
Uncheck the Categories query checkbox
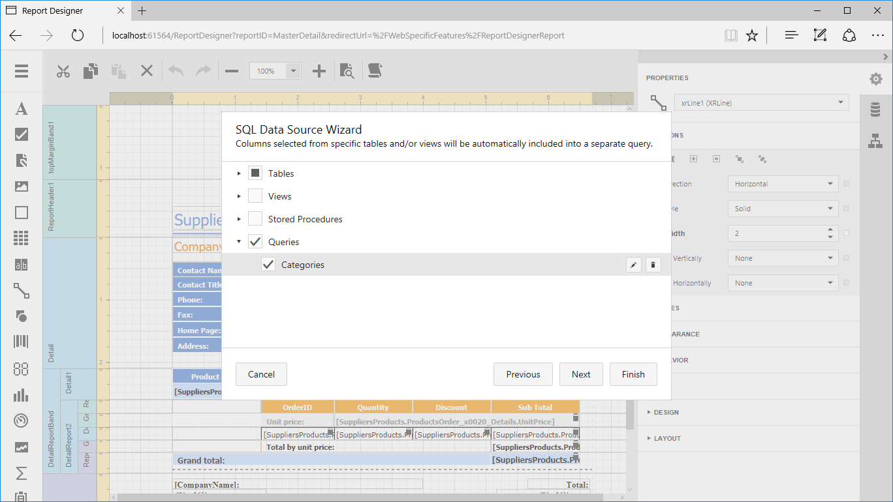tap(270, 265)
